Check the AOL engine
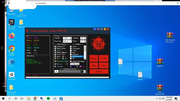Image resolution: width=180 pixels, height=101 pixels. (71, 58)
